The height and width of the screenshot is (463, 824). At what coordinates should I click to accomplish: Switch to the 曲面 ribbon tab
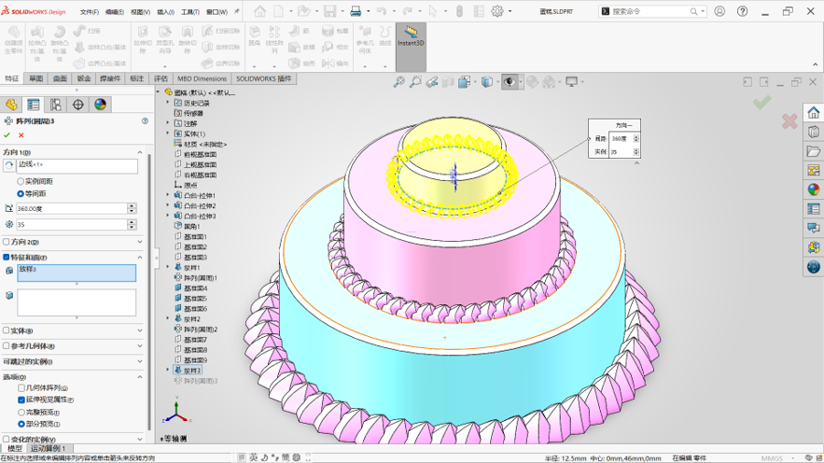(60, 78)
